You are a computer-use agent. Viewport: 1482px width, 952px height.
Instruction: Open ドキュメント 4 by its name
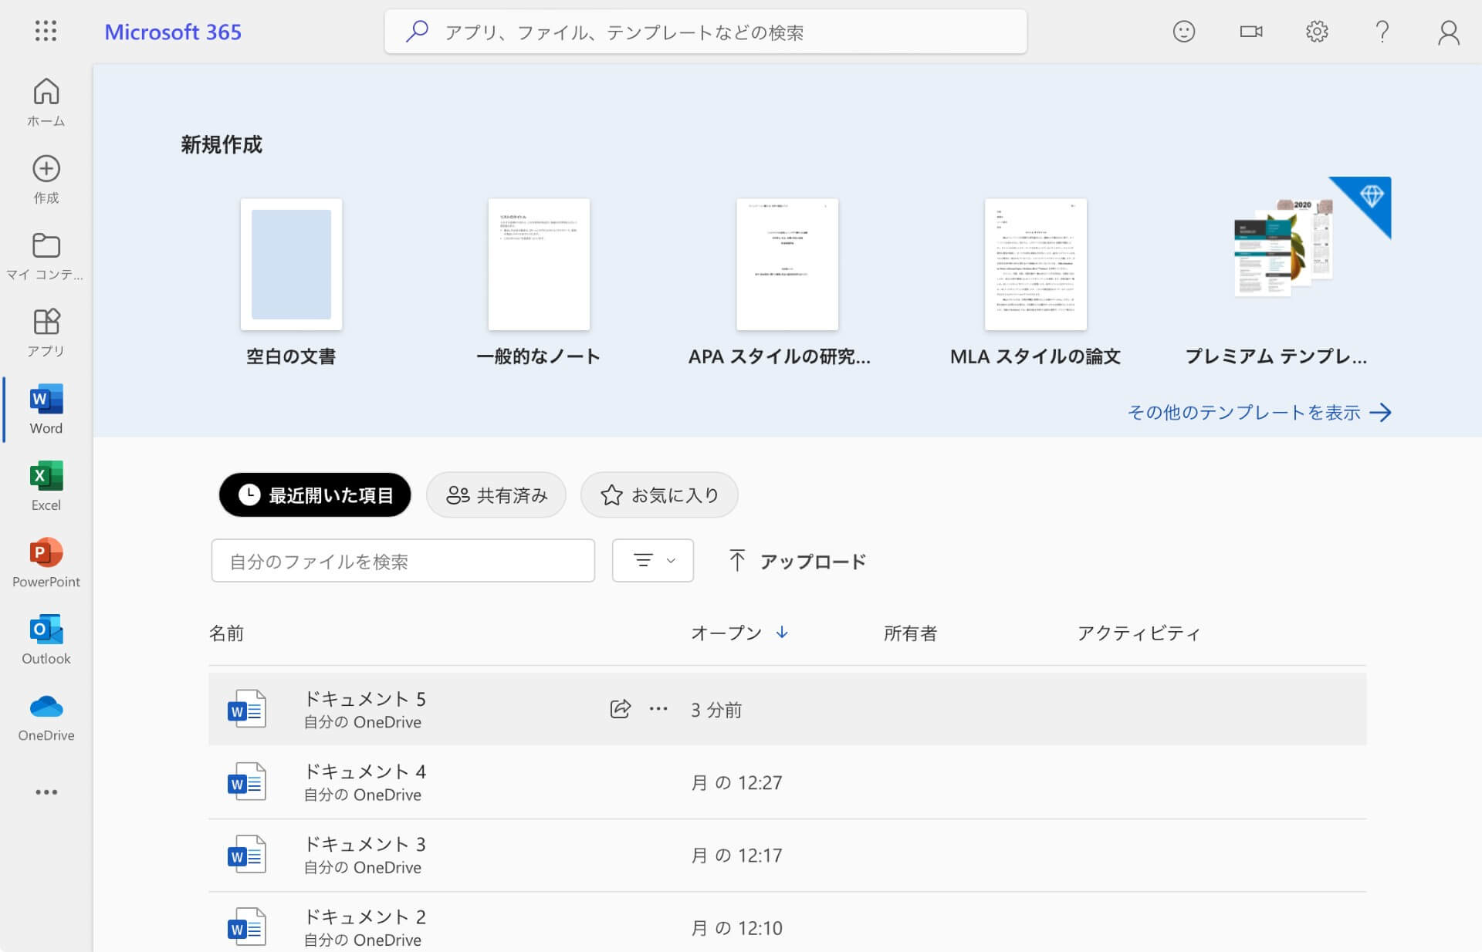pos(365,771)
